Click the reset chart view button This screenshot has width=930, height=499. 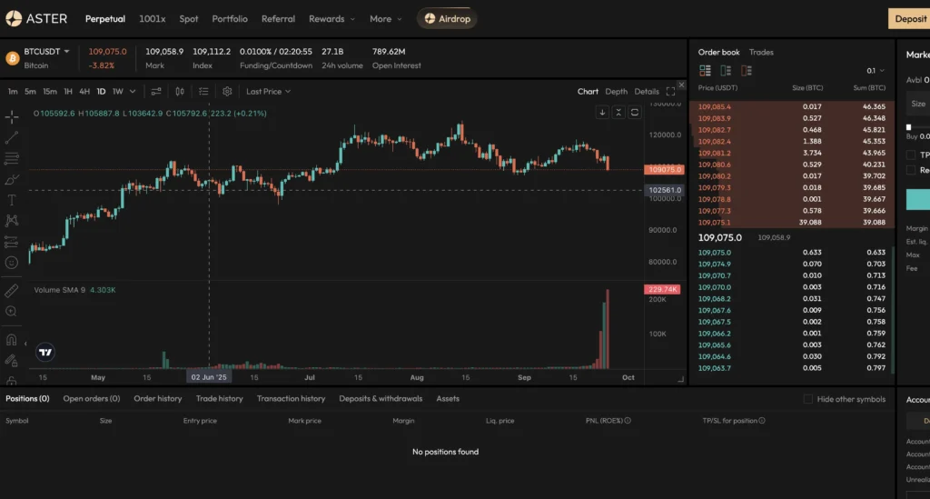point(634,112)
